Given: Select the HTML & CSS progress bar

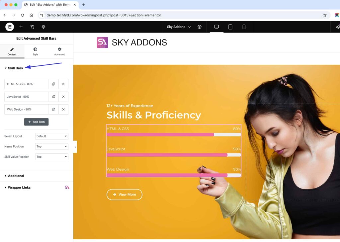Looking at the screenshot, I should tap(174, 135).
